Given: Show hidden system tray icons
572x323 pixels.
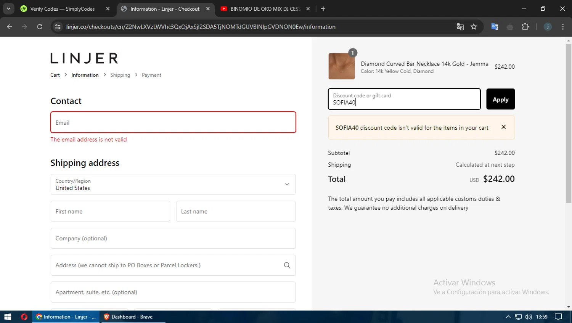Looking at the screenshot, I should 508,317.
